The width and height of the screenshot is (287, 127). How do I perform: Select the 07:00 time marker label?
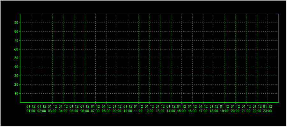[x=95, y=109]
